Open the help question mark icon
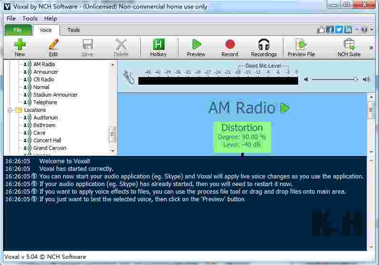The height and width of the screenshot is (265, 379). click(364, 30)
